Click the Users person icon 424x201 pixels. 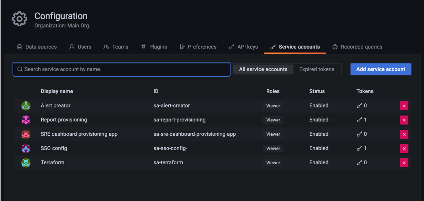click(x=71, y=47)
